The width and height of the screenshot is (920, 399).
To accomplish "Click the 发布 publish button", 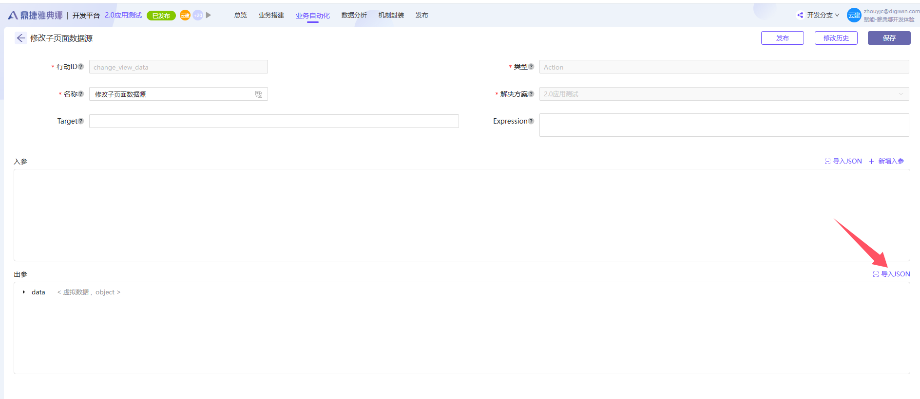I will tap(783, 38).
